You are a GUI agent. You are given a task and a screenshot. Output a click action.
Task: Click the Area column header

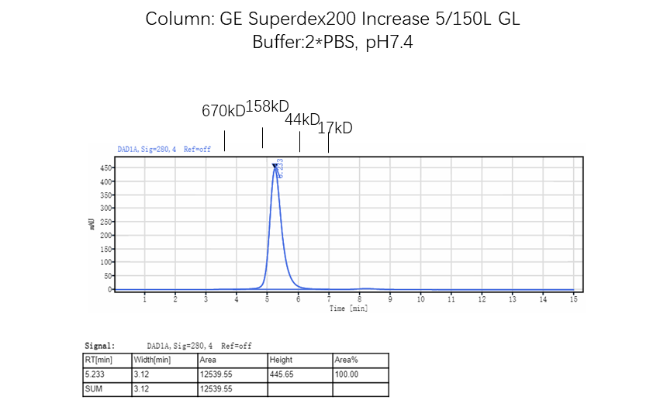[209, 360]
